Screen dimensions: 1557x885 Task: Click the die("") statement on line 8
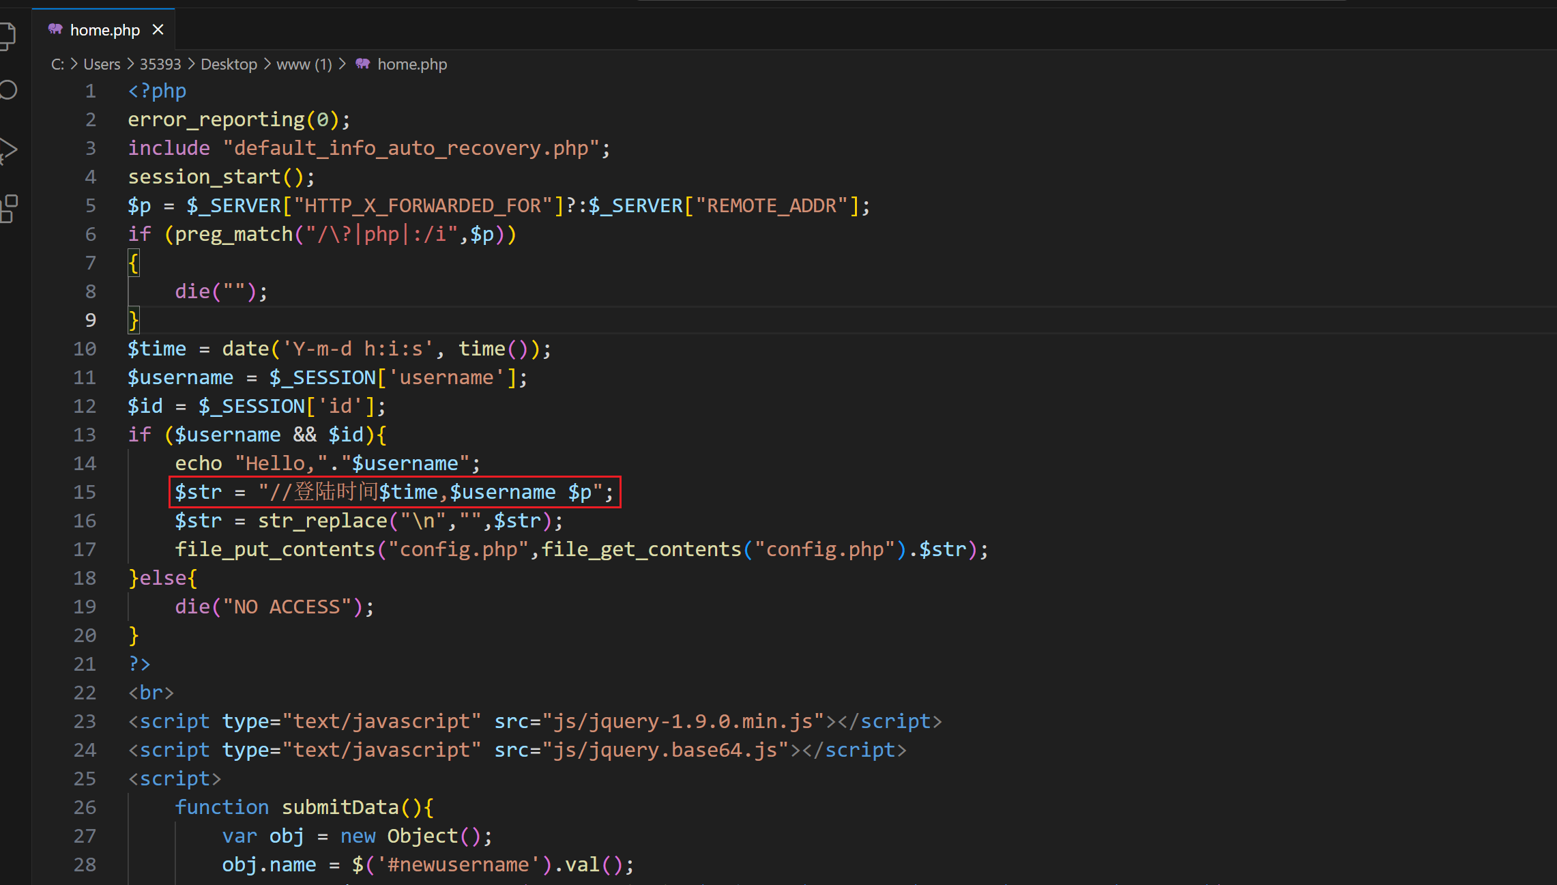coord(221,291)
